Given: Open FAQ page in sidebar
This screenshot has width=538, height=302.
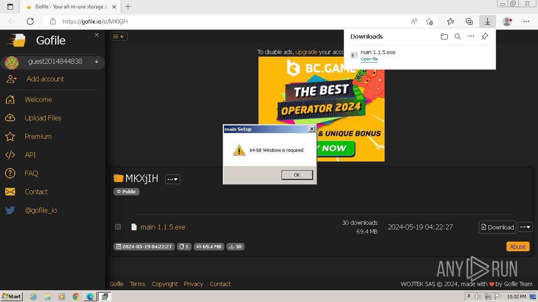Looking at the screenshot, I should coord(31,173).
